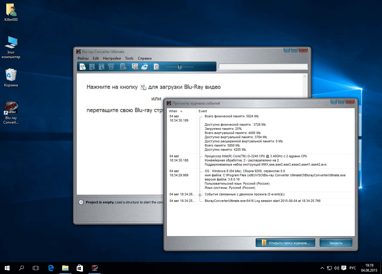This screenshot has width=382, height=274.
Task: Open the log viewer magnifier icon
Action: 156,67
